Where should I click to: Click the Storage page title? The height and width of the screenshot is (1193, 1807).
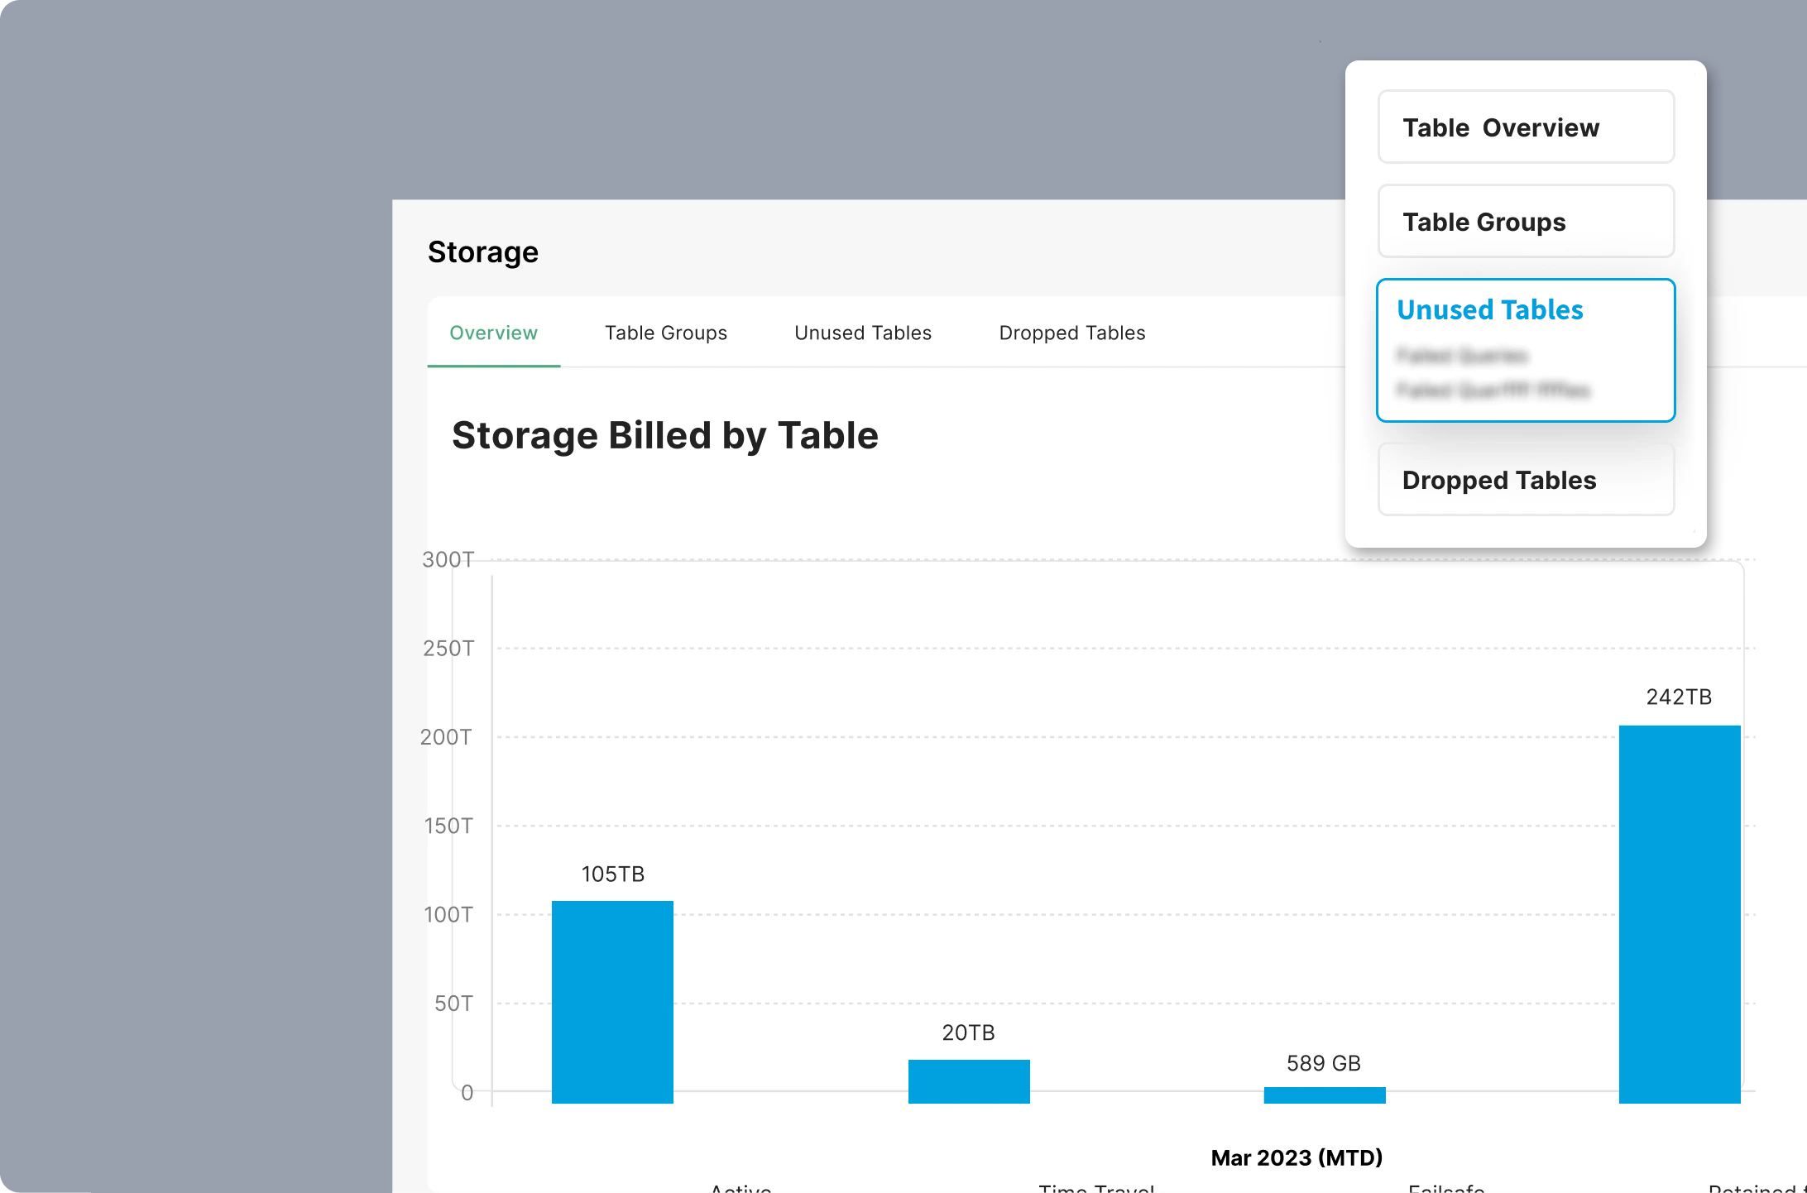[x=483, y=252]
